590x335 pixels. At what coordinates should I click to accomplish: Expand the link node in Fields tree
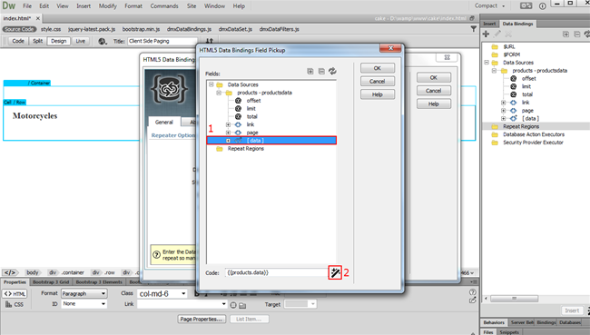(228, 124)
